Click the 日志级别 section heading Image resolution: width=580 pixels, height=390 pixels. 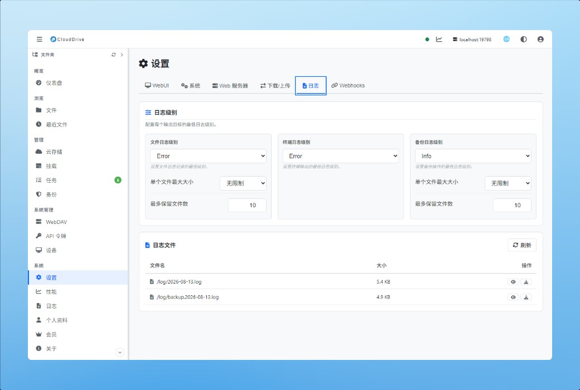(165, 113)
